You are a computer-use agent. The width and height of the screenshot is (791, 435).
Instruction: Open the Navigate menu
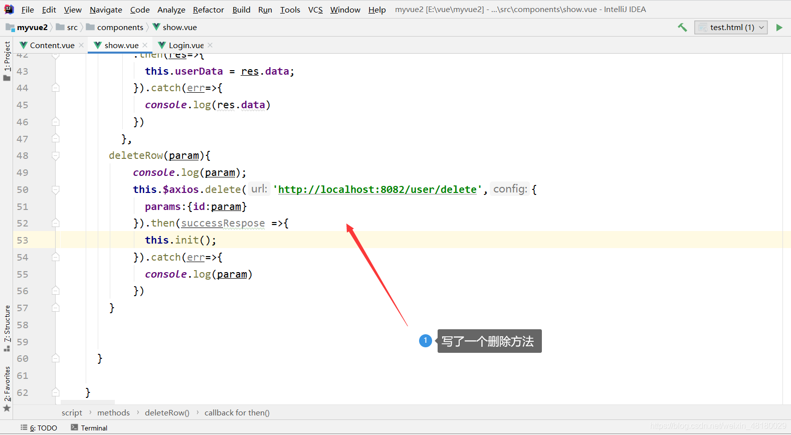tap(106, 10)
